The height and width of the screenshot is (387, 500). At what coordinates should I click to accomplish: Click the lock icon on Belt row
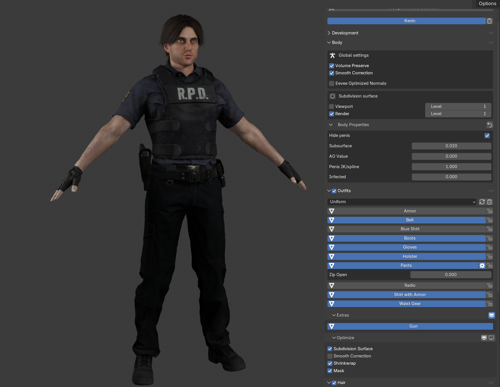[489, 220]
